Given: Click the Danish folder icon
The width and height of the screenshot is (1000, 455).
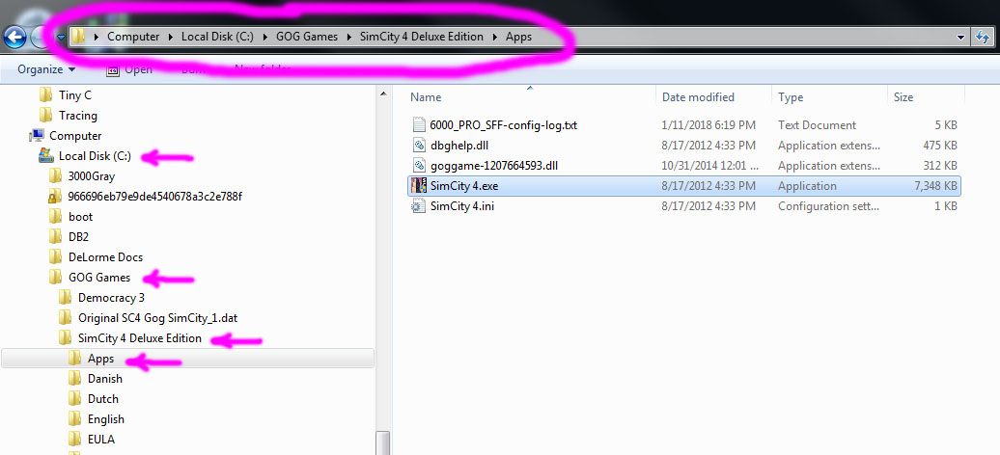Looking at the screenshot, I should pyautogui.click(x=75, y=379).
